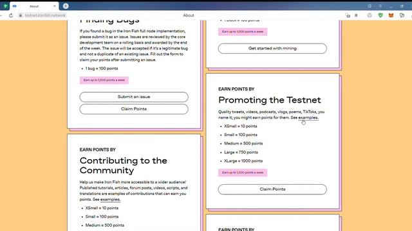Open the extensions icon beside MetaMask

point(402,15)
